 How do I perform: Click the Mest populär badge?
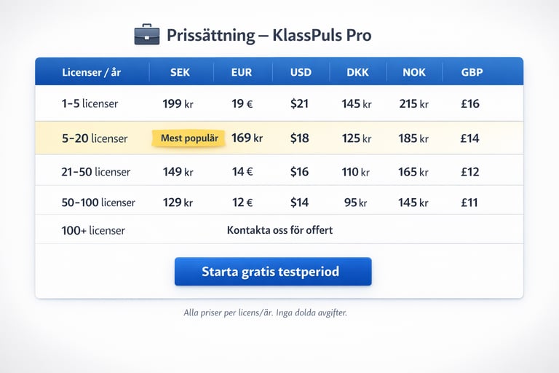189,138
